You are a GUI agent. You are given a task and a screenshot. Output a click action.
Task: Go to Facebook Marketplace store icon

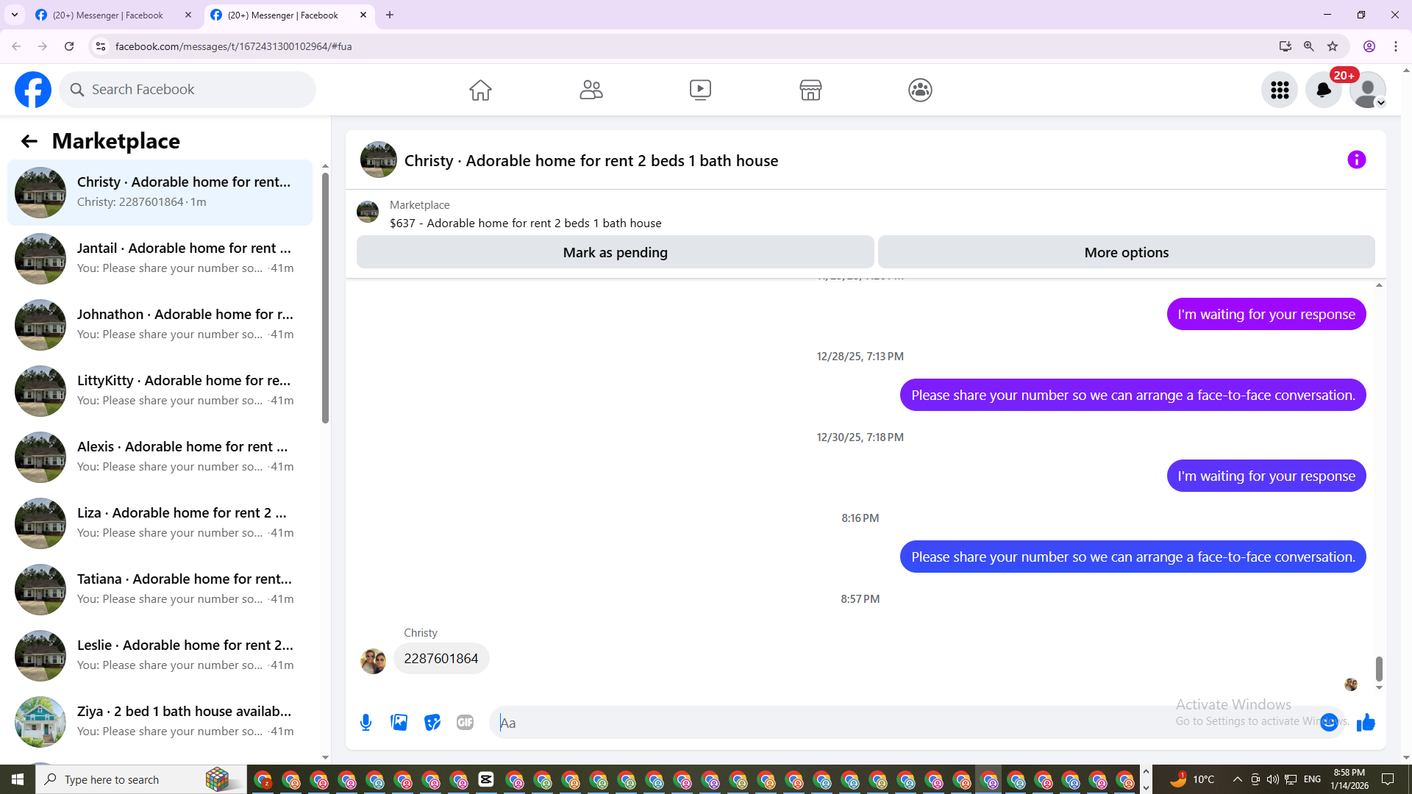click(x=810, y=90)
